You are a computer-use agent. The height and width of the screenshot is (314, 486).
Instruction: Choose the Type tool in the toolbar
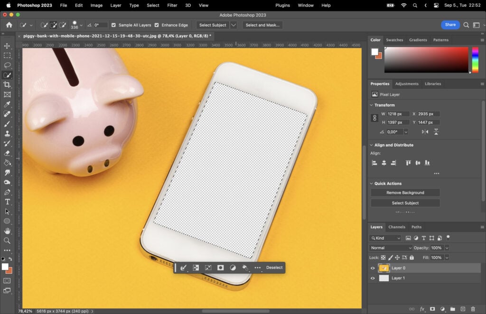tap(7, 202)
